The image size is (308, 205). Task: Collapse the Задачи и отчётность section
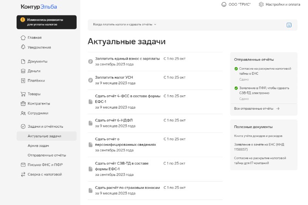(45, 127)
